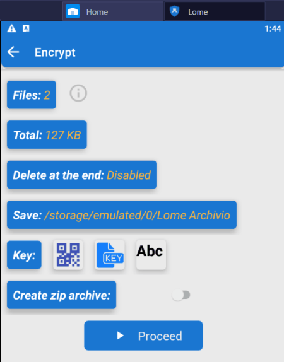
Task: Open the file info circle icon
Action: [78, 93]
